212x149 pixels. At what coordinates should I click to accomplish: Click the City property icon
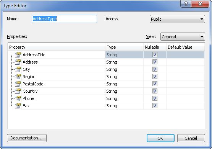18,69
